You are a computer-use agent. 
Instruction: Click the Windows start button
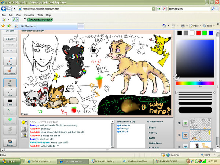click(x=10, y=161)
